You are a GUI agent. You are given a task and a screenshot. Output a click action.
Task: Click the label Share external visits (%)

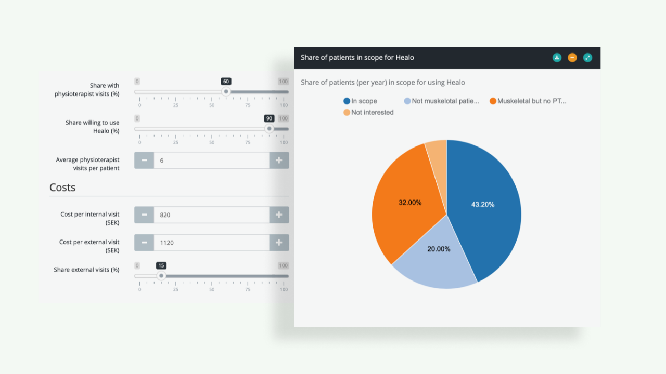click(x=86, y=270)
